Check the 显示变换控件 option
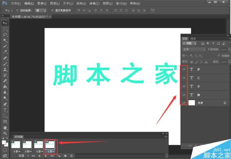 [52, 10]
